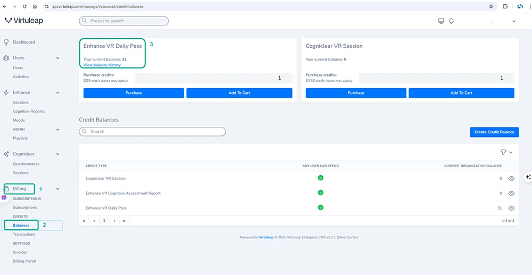Screen dimensions: 532x275
Task: Click the Cogniclear sparkle icon
Action: tap(6, 154)
